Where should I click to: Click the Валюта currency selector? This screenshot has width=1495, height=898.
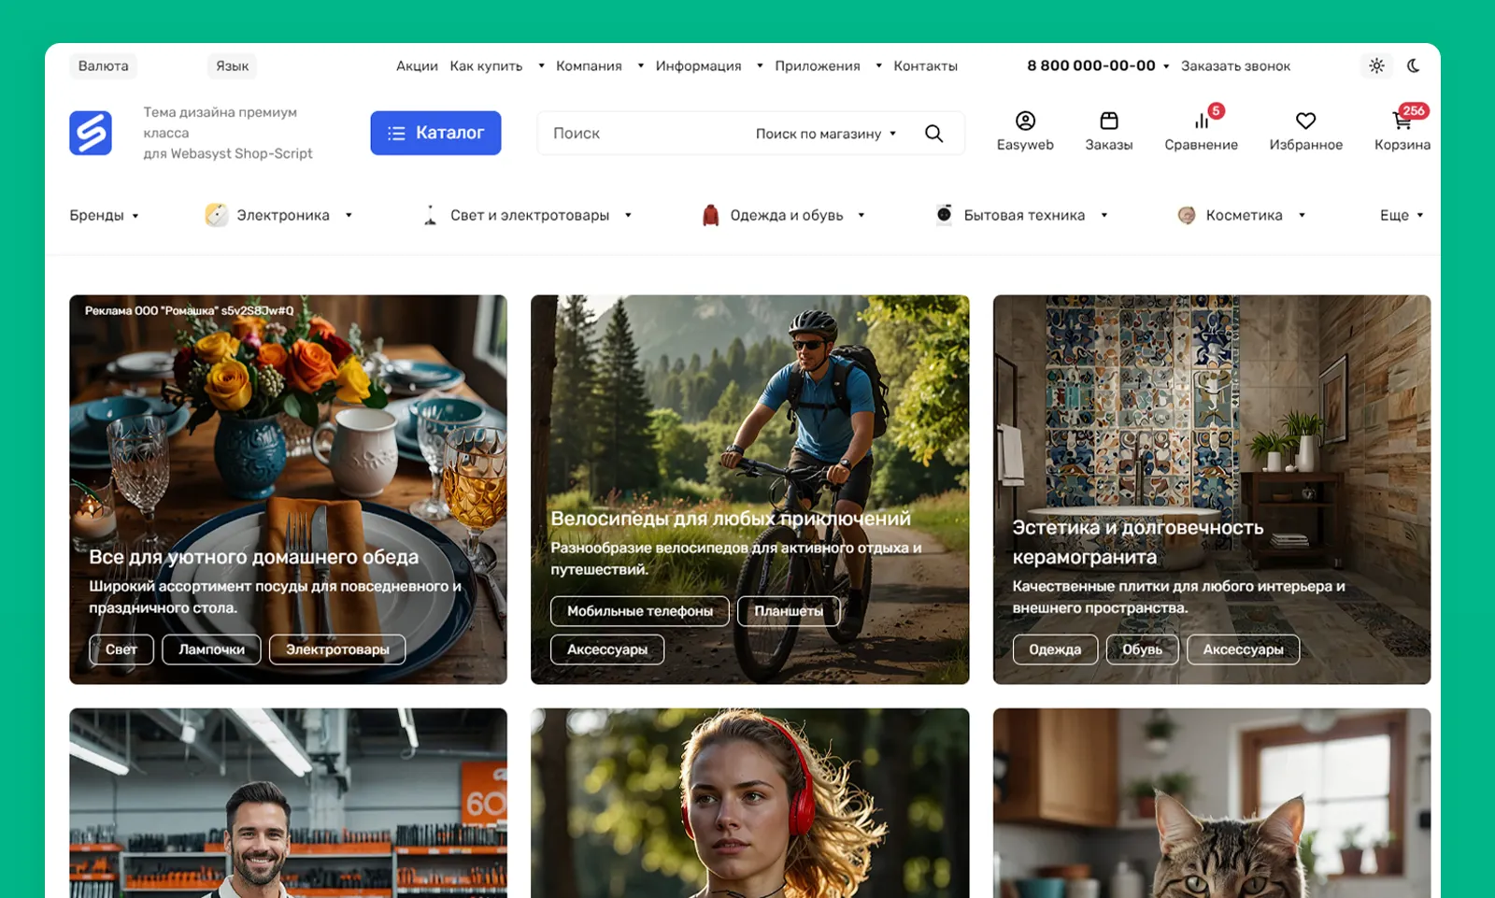tap(103, 66)
